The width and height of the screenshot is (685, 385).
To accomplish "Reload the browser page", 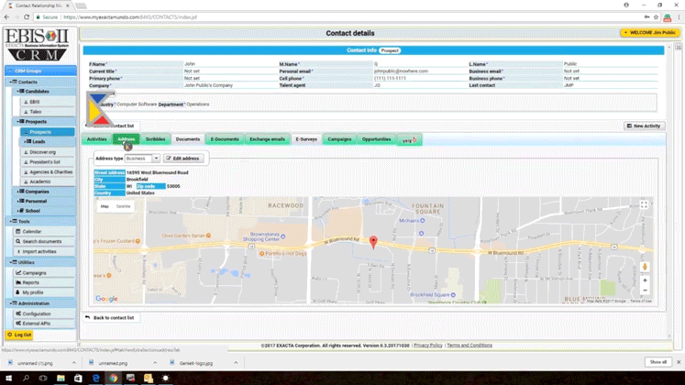I will point(27,17).
